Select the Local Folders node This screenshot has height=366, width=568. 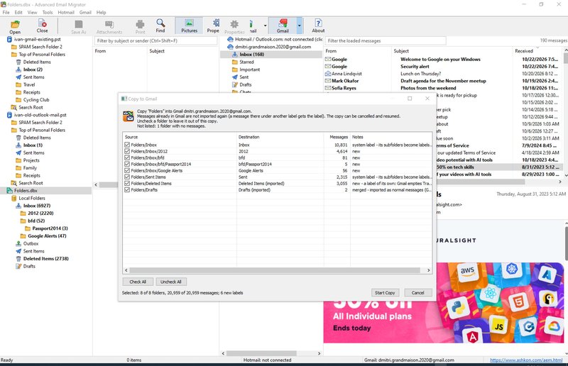click(32, 198)
